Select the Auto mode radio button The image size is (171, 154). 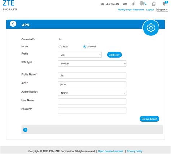pyautogui.click(x=60, y=47)
